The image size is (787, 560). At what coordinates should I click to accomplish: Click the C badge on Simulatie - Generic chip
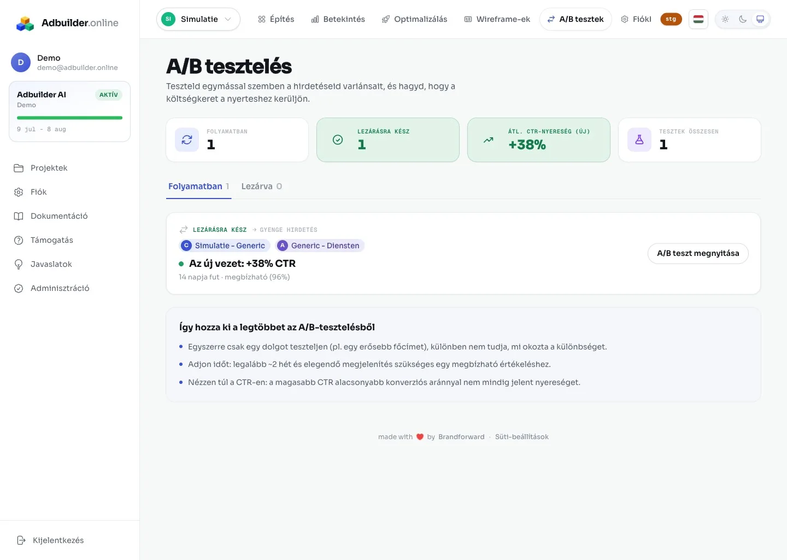point(186,246)
